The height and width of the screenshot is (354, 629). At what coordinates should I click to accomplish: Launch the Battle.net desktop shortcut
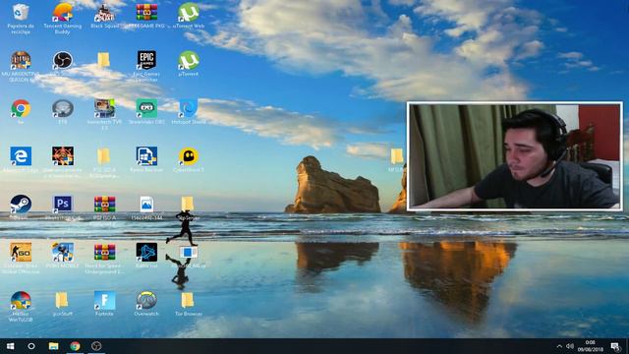click(146, 252)
